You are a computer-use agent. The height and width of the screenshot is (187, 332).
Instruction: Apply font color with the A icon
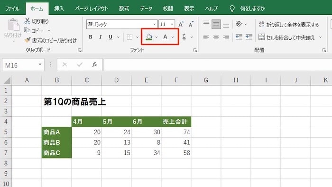[x=165, y=37]
